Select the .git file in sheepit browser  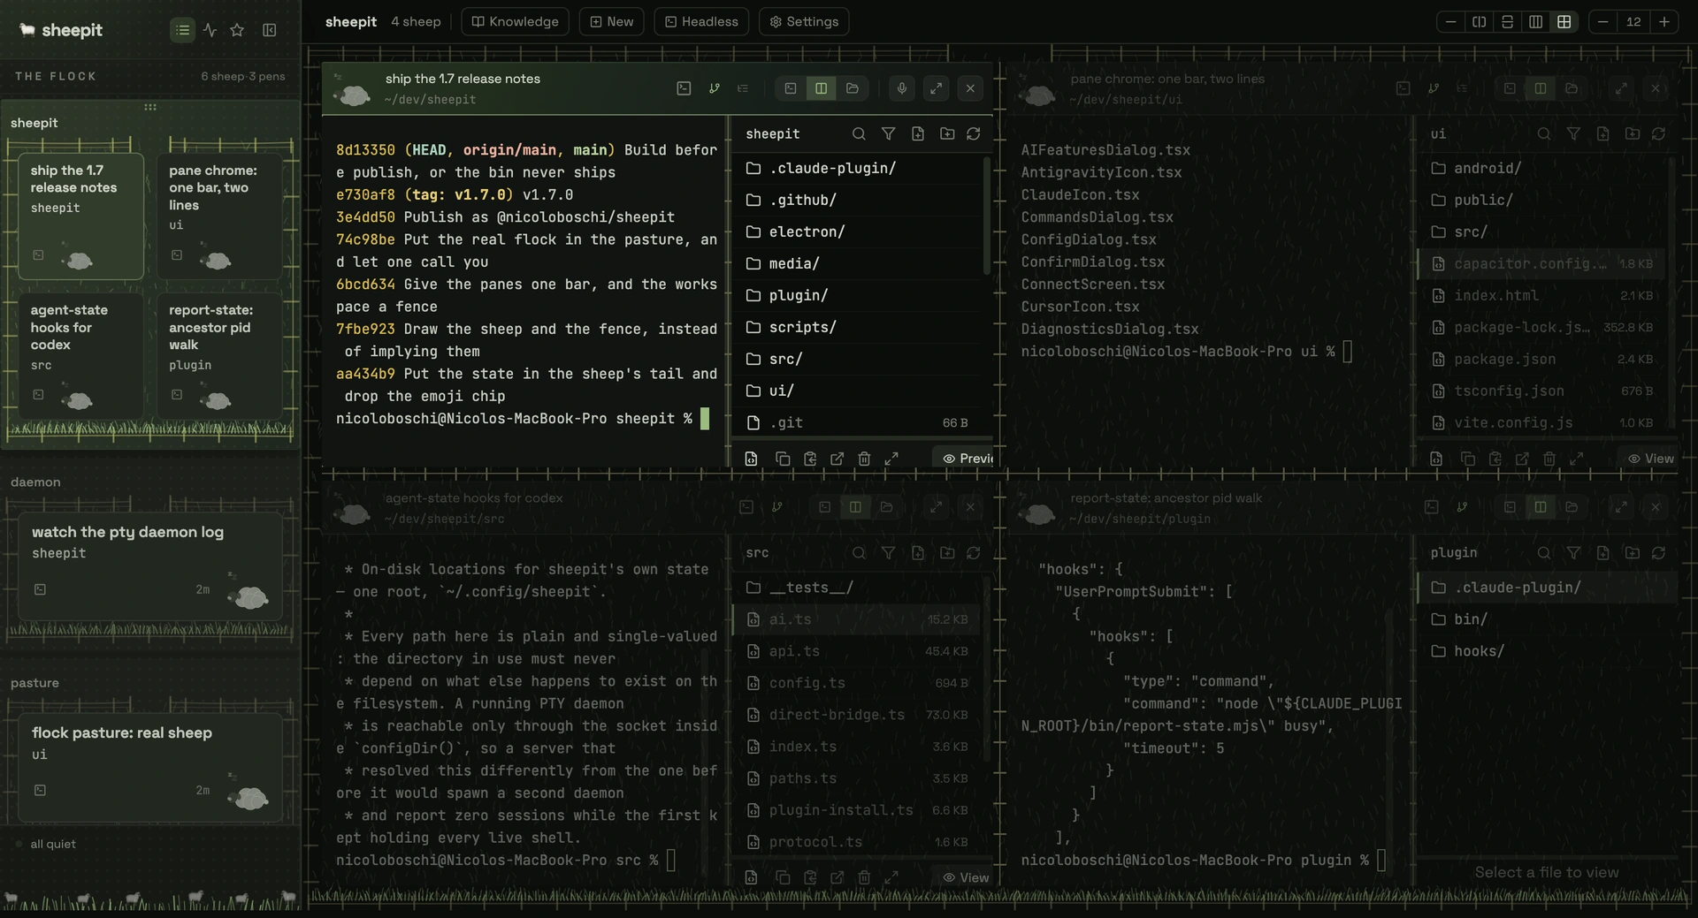pos(856,422)
